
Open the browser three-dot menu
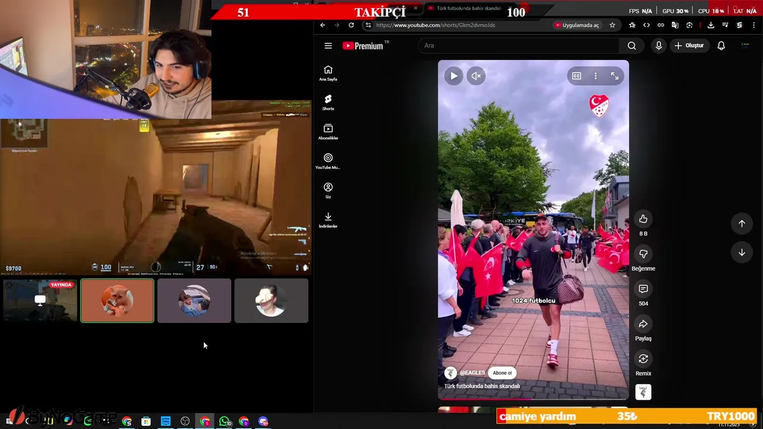click(x=754, y=25)
